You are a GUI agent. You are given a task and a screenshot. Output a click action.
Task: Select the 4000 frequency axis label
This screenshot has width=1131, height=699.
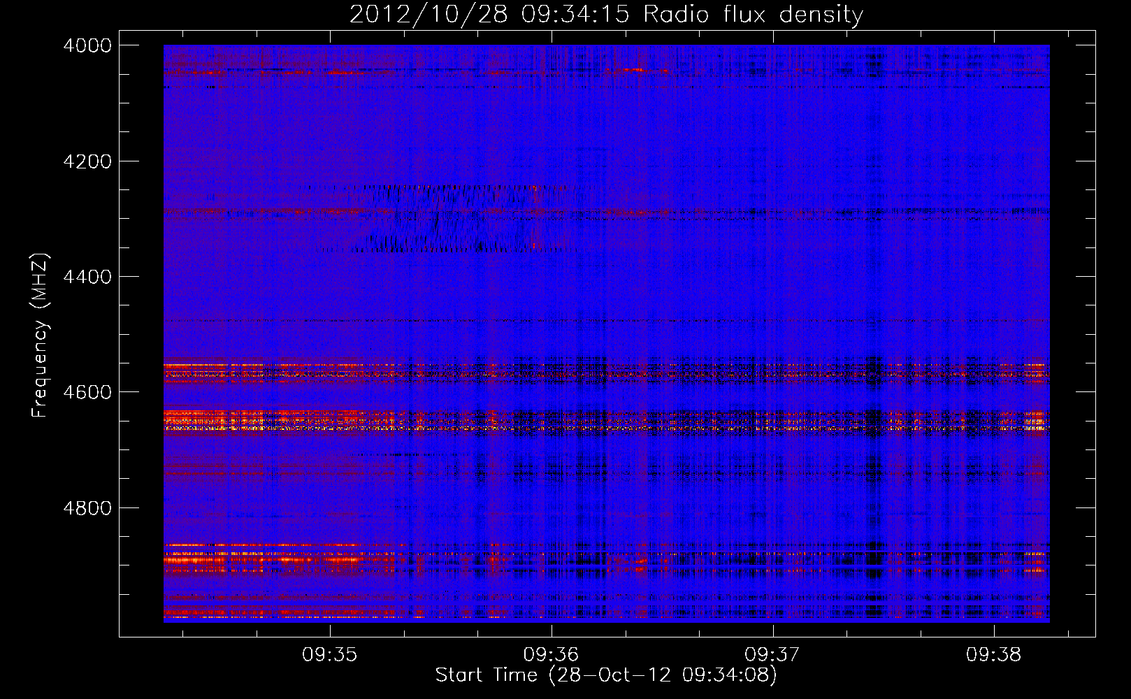87,45
